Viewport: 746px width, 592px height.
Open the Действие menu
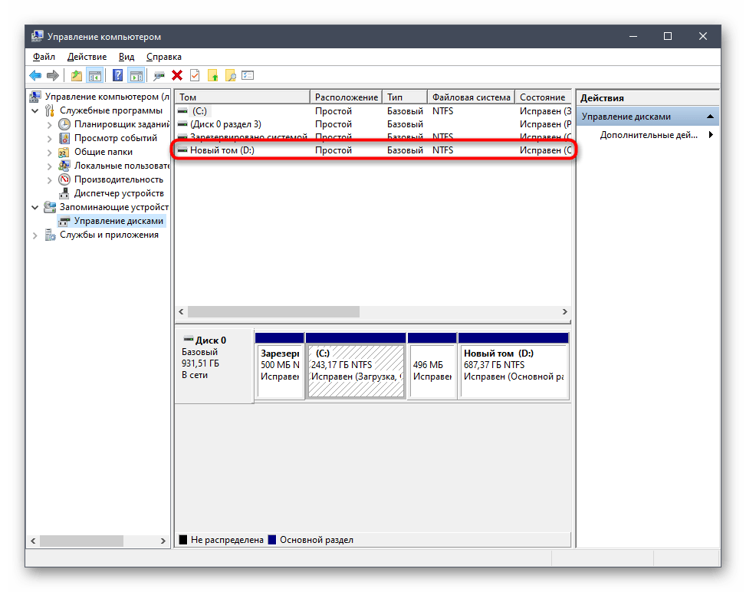(x=87, y=57)
